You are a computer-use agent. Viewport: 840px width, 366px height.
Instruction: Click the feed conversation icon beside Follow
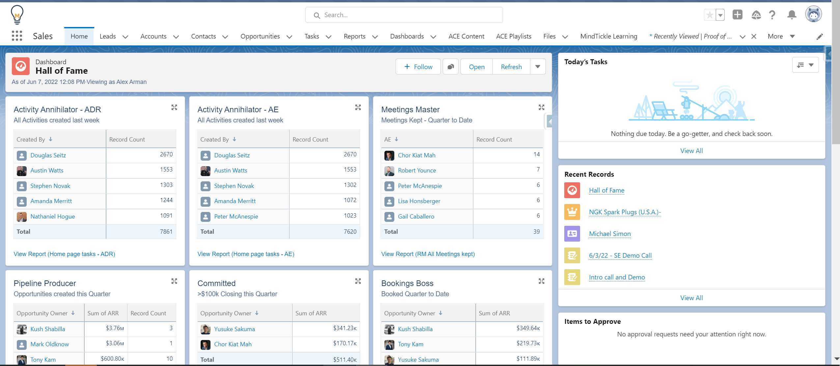pos(450,66)
